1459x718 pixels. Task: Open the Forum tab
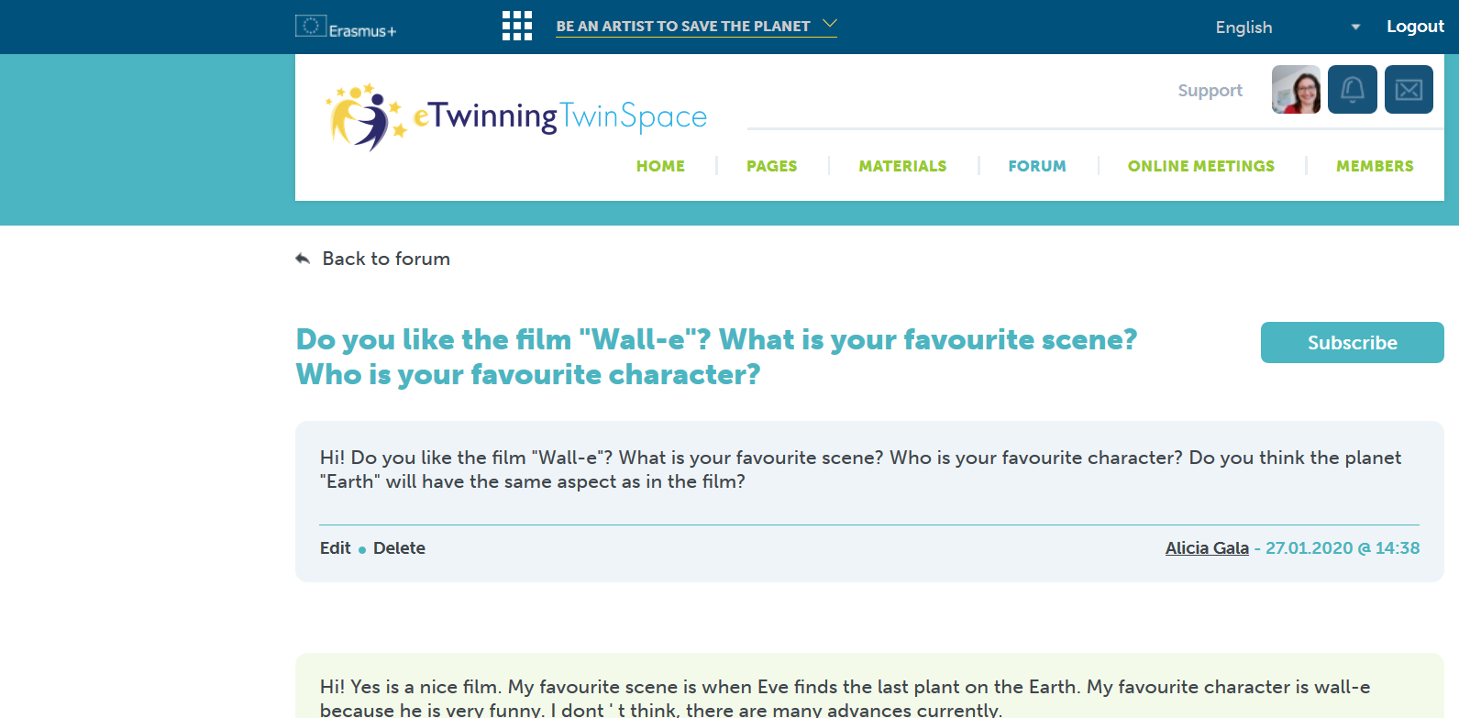tap(1037, 166)
